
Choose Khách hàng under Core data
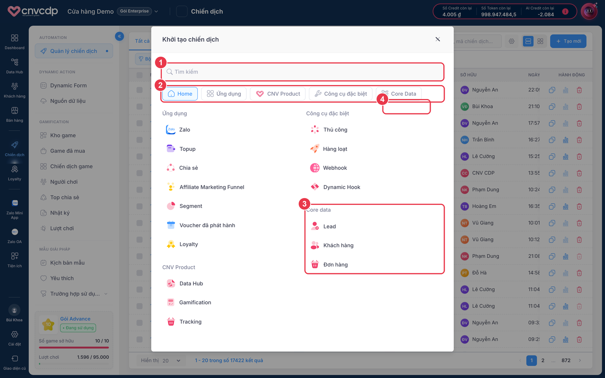pyautogui.click(x=332, y=245)
